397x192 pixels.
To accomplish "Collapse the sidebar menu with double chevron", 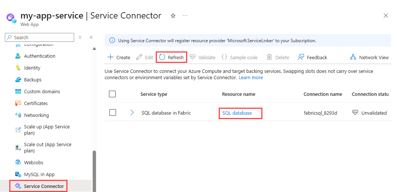I will pos(92,37).
